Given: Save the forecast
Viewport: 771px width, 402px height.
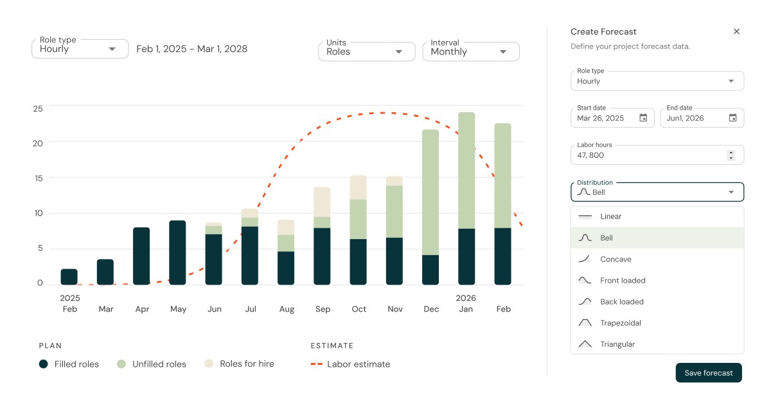Looking at the screenshot, I should click(709, 373).
